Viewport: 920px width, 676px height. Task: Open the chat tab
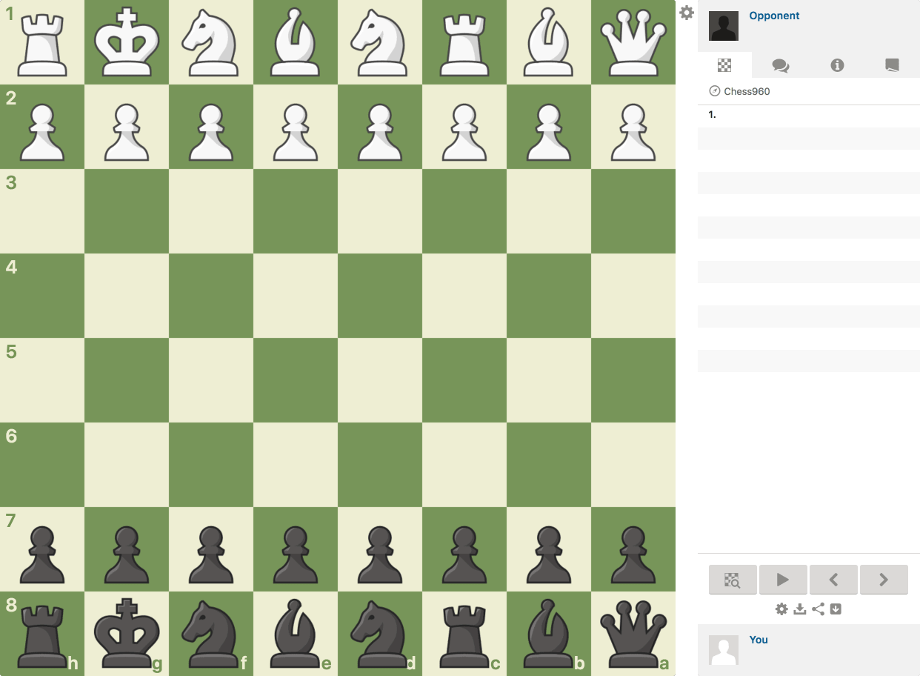click(x=780, y=65)
